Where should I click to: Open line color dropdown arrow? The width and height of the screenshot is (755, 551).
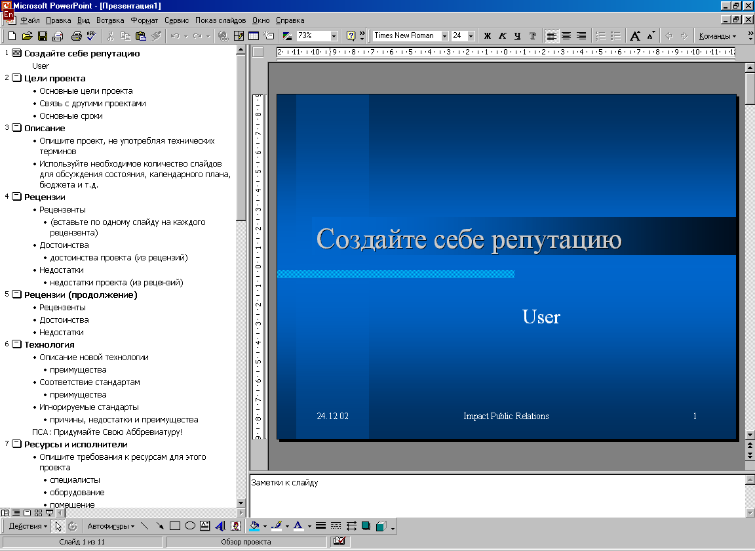(287, 526)
